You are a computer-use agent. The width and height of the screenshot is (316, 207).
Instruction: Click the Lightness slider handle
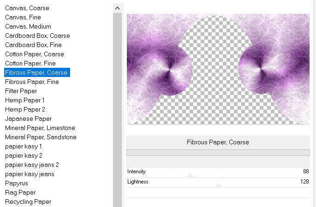(218, 185)
